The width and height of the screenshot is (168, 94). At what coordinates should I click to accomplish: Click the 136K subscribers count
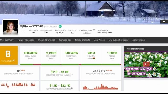click(46, 33)
